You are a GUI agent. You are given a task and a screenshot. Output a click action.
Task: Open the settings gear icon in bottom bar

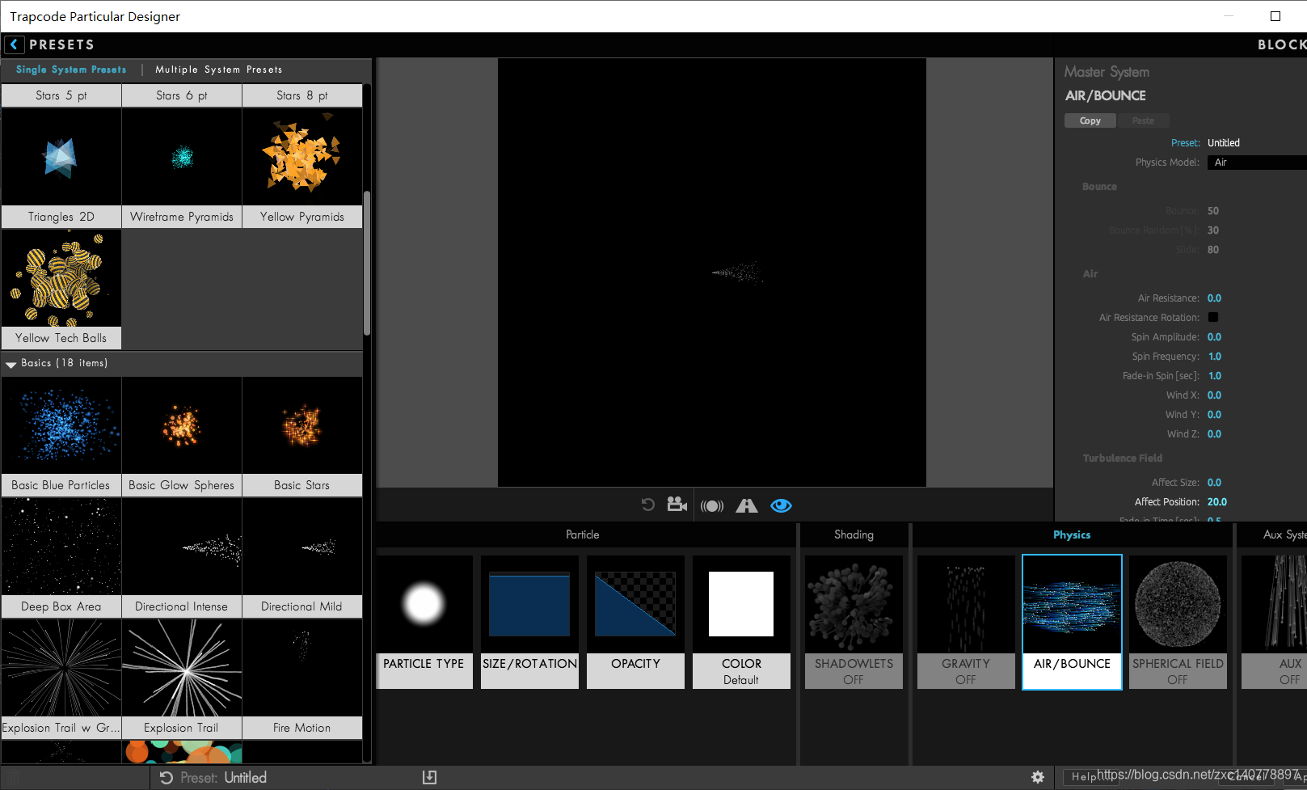[x=1038, y=777]
